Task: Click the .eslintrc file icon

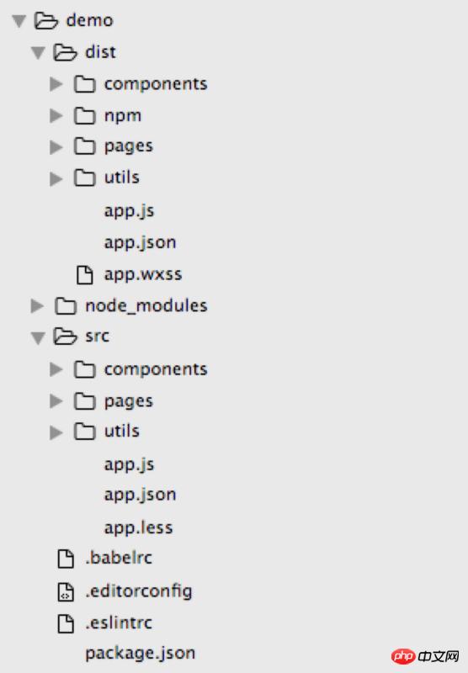Action: coord(66,623)
